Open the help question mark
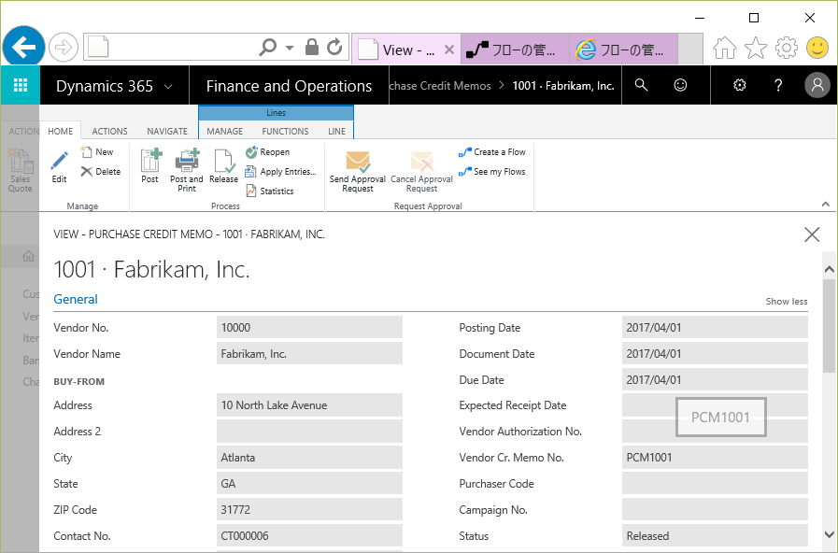Viewport: 838px width, 553px height. 778,85
